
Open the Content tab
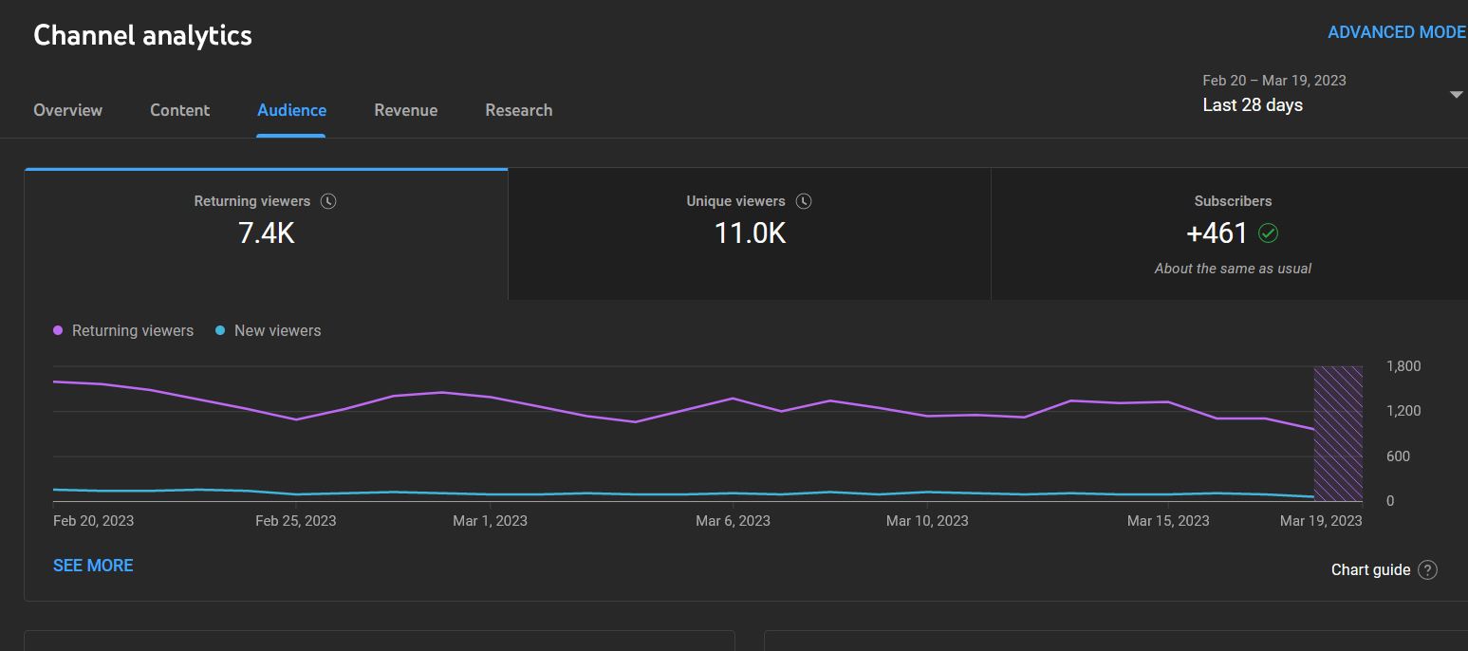tap(179, 110)
